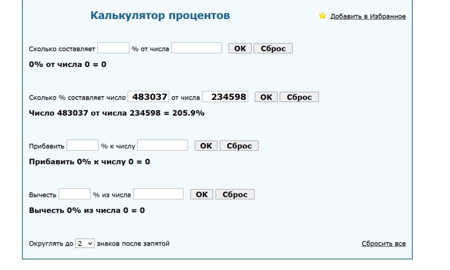Click the percent field after 'Вычесть'
Viewport: 450px width, 270px height.
click(75, 194)
